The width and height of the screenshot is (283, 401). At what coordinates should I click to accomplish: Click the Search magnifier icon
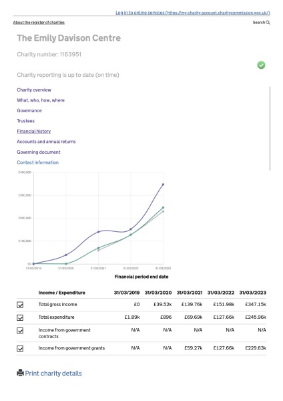(x=268, y=23)
